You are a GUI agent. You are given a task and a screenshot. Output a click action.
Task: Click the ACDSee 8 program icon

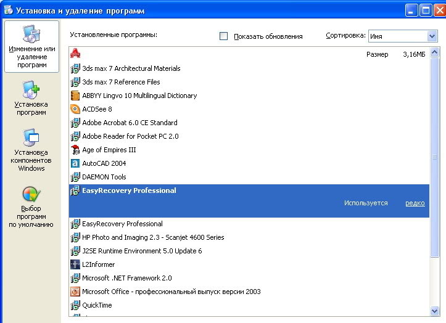75,109
